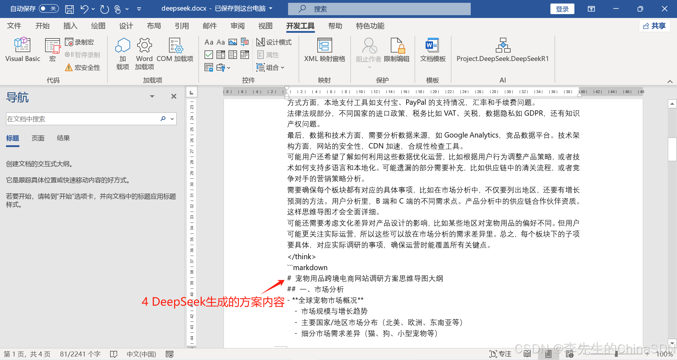This screenshot has width=677, height=360.
Task: Collapse the ribbon
Action: pyautogui.click(x=670, y=81)
